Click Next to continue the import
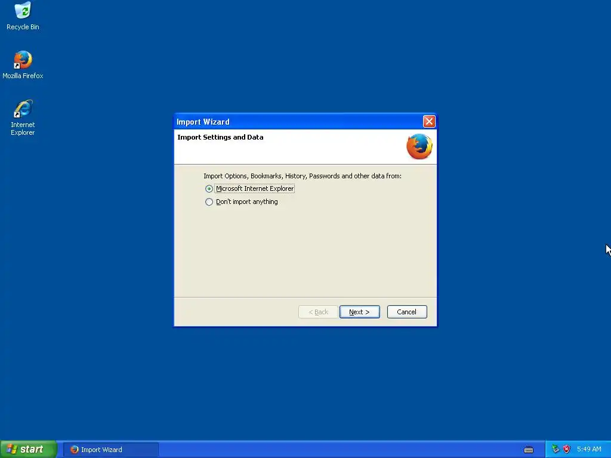Screen dimensions: 611x458 pyautogui.click(x=359, y=312)
